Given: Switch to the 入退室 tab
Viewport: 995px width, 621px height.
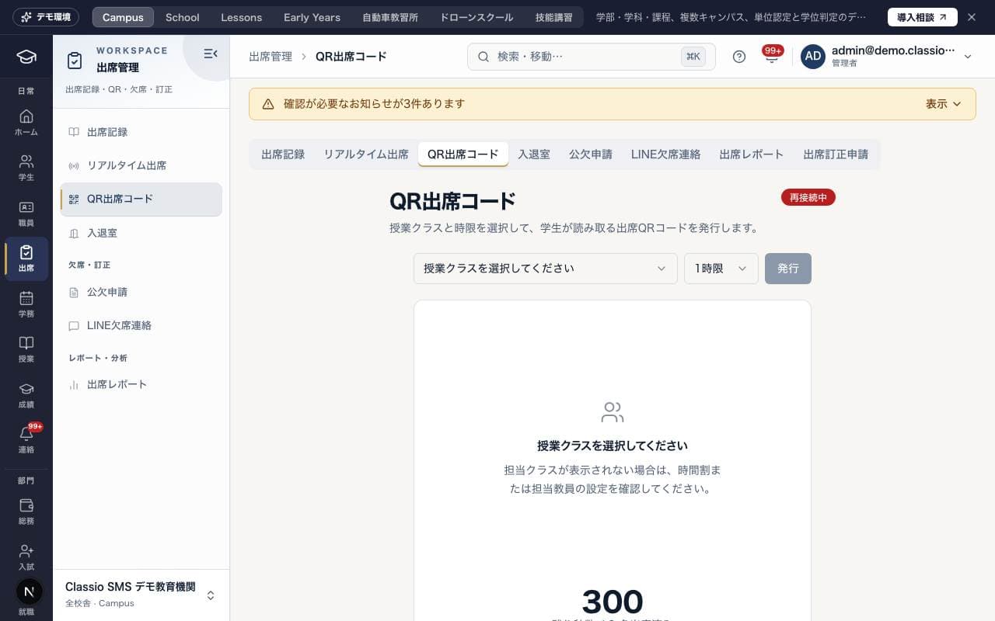Looking at the screenshot, I should pos(534,154).
